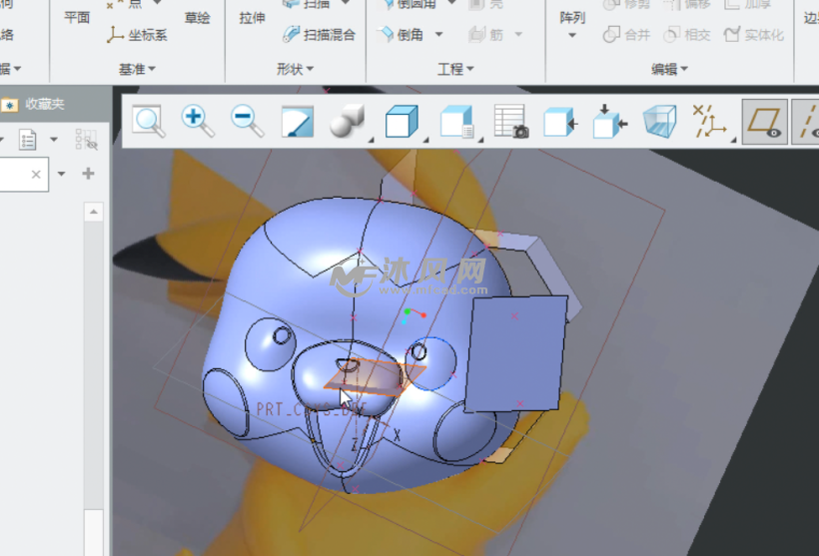Click the model tree settings list icon
The image size is (819, 556).
(x=27, y=140)
